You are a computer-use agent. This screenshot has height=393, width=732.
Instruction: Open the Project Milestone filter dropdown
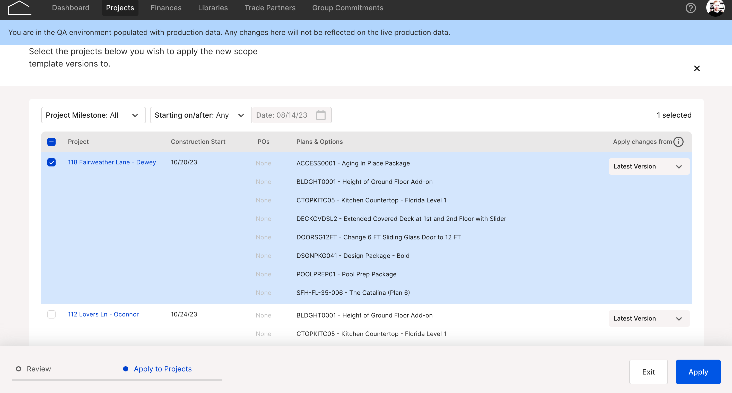93,115
